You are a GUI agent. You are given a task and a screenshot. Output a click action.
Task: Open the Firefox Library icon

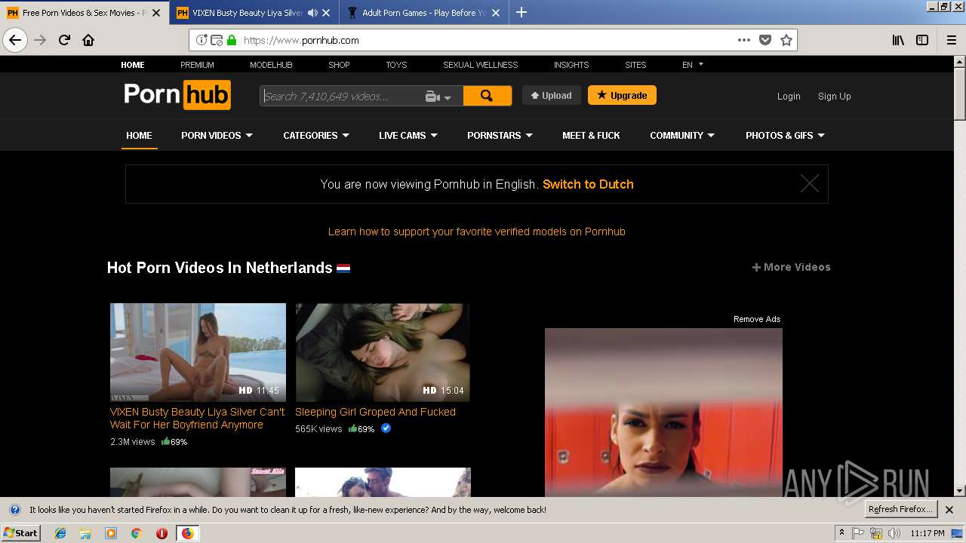[898, 40]
